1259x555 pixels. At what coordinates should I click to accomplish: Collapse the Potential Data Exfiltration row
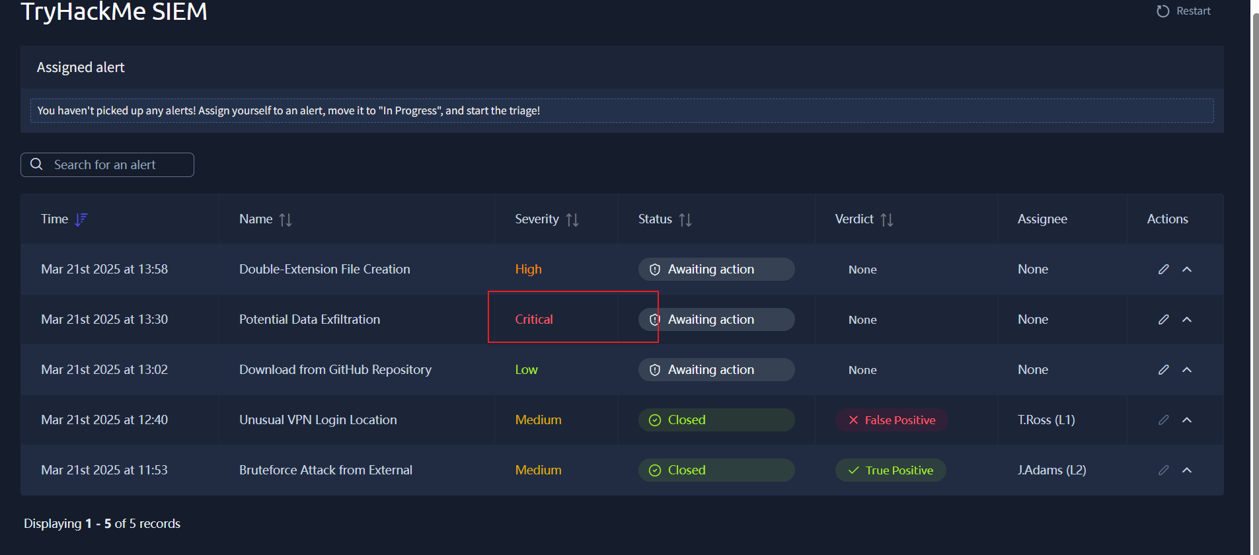[x=1187, y=320]
